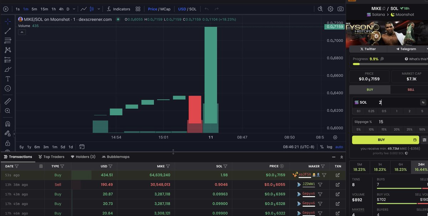
Task: Open the go-to-date calendar icon
Action: tap(82, 147)
